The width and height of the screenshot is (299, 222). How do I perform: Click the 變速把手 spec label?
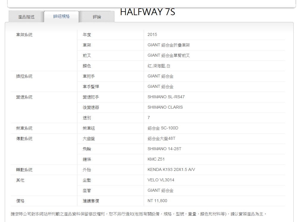[91, 97]
